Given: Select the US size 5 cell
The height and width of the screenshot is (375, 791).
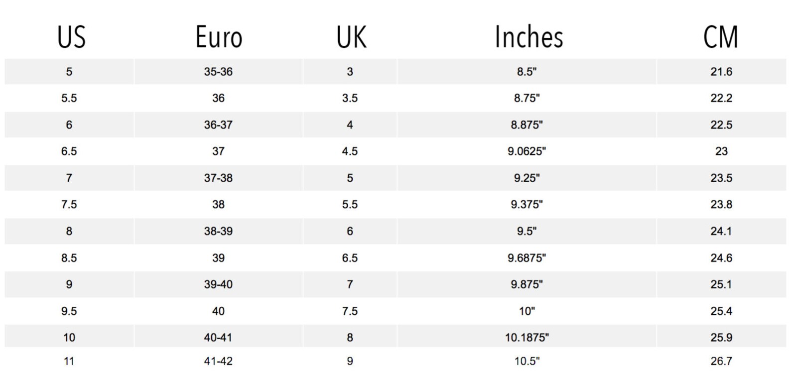Looking at the screenshot, I should coord(69,72).
